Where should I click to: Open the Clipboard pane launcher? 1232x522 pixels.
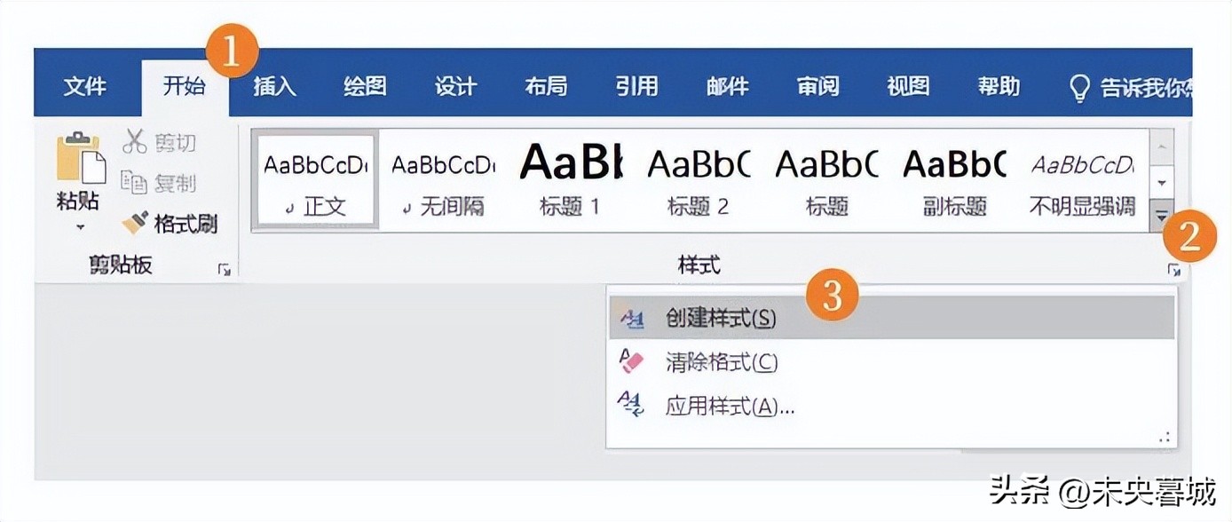click(x=224, y=269)
